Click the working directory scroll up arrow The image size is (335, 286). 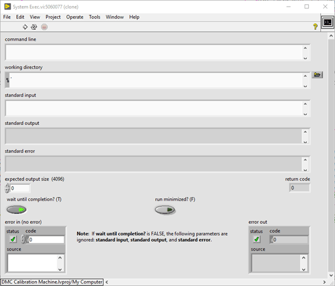(305, 76)
